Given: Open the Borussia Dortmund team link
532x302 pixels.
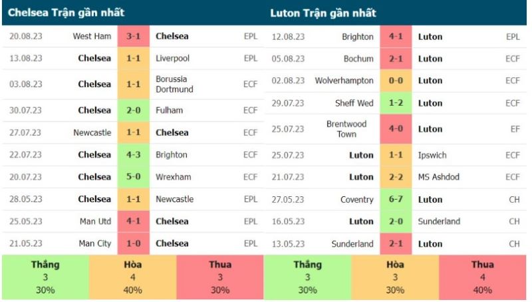Looking at the screenshot, I should [x=174, y=84].
